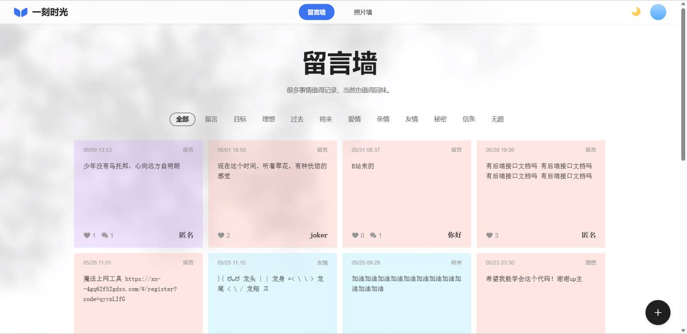Like the card dated 06/09 13:53
The image size is (687, 334).
click(87, 235)
